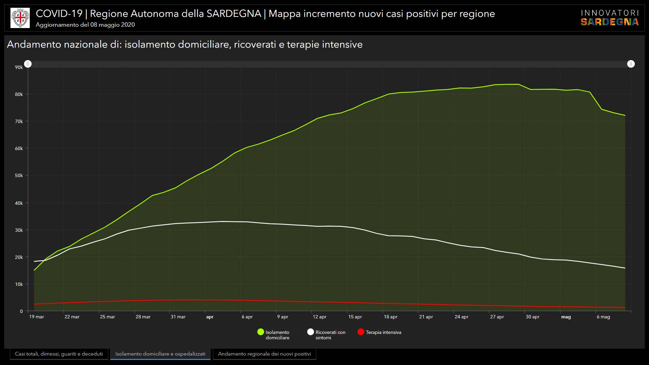This screenshot has width=649, height=365.
Task: Click the 'apr' label on time axis
Action: coord(210,317)
